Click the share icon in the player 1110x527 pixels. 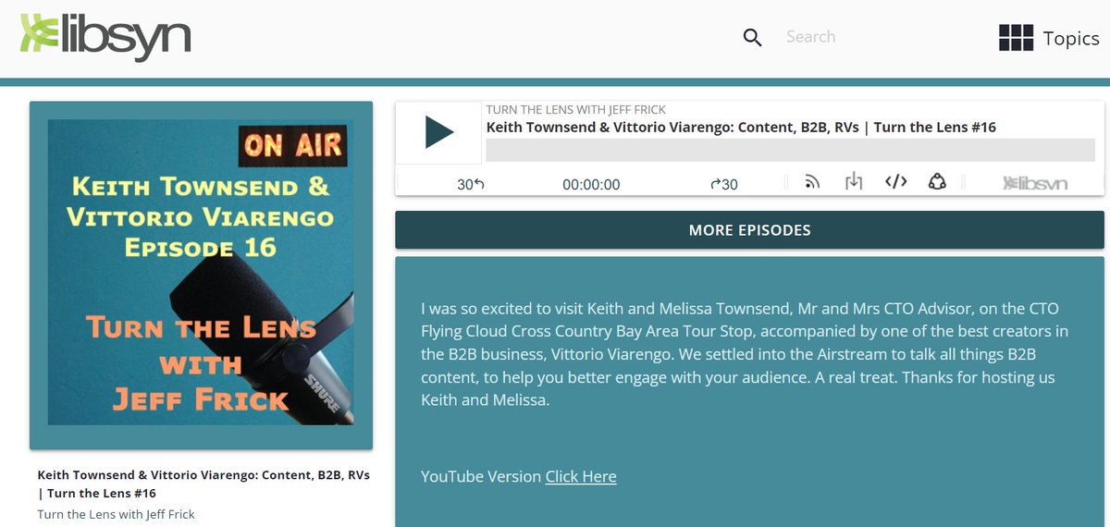click(x=937, y=181)
